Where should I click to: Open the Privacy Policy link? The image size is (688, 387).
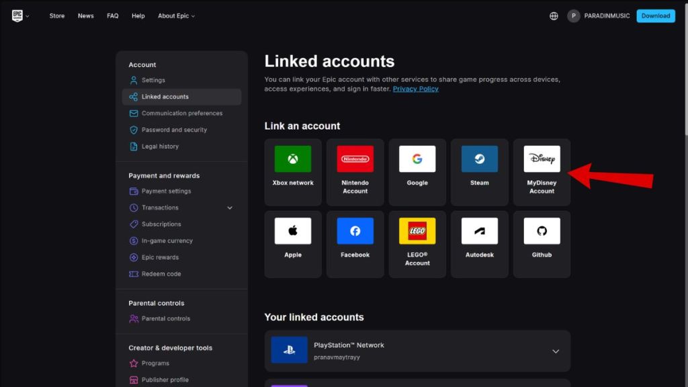pos(415,89)
